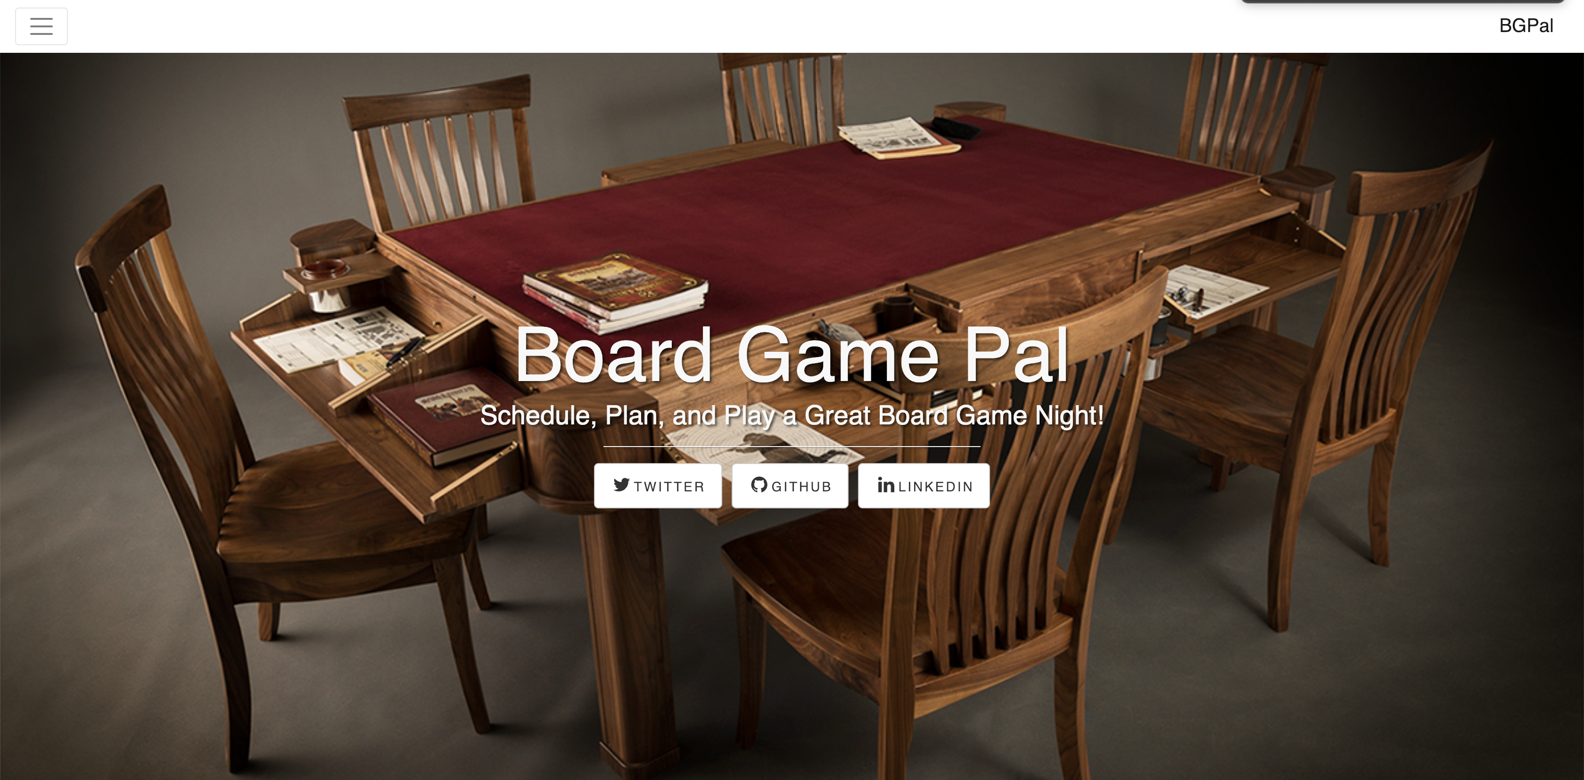Screen dimensions: 1584x780
Task: Open the LINKEDIN button
Action: 924,486
